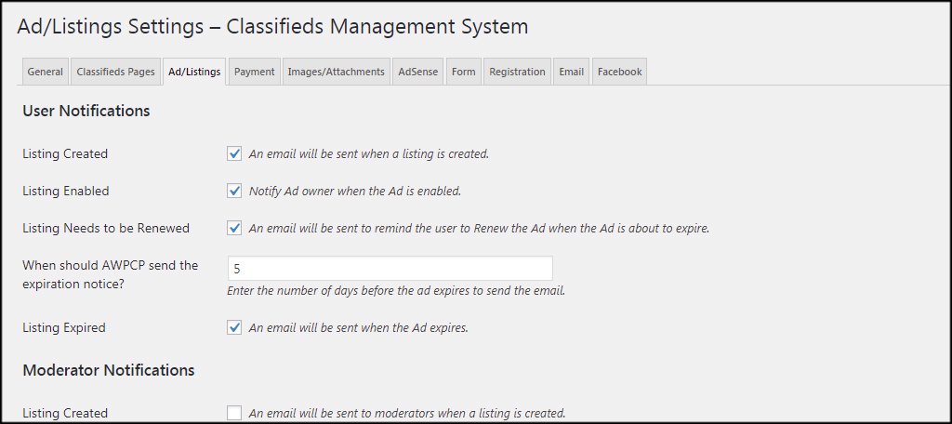Toggle the Listing Expired email checkbox
The width and height of the screenshot is (952, 424).
[234, 327]
